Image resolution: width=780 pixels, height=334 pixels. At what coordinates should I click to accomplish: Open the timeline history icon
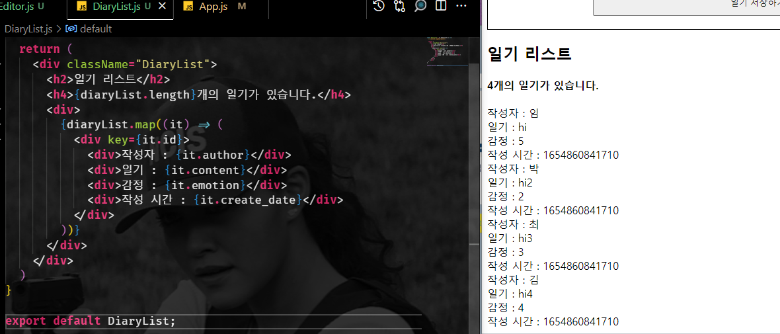click(x=379, y=6)
